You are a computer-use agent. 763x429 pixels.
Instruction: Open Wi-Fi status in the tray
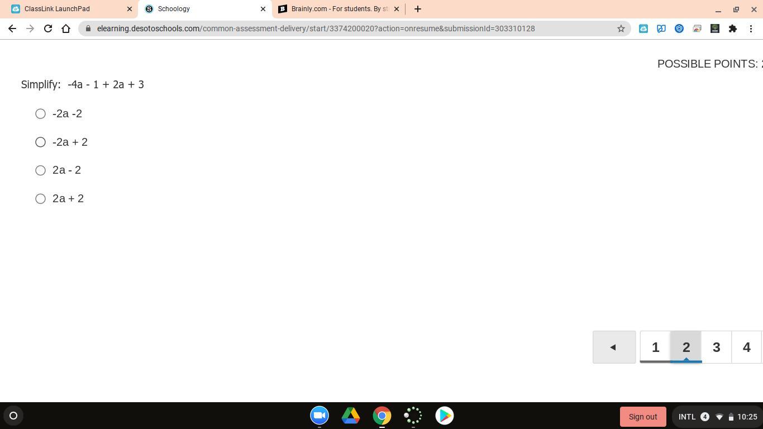[x=719, y=417]
